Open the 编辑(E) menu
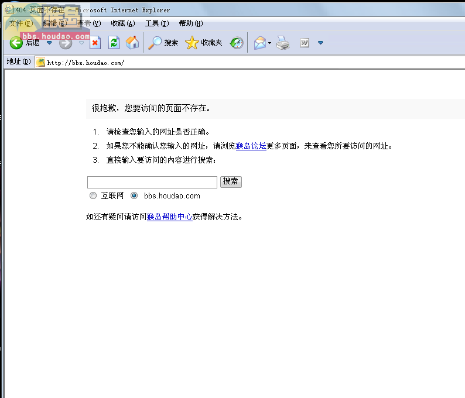The image size is (465, 398). tap(55, 23)
